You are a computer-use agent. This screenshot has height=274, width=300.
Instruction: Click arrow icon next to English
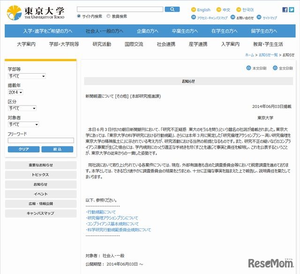coord(194,9)
